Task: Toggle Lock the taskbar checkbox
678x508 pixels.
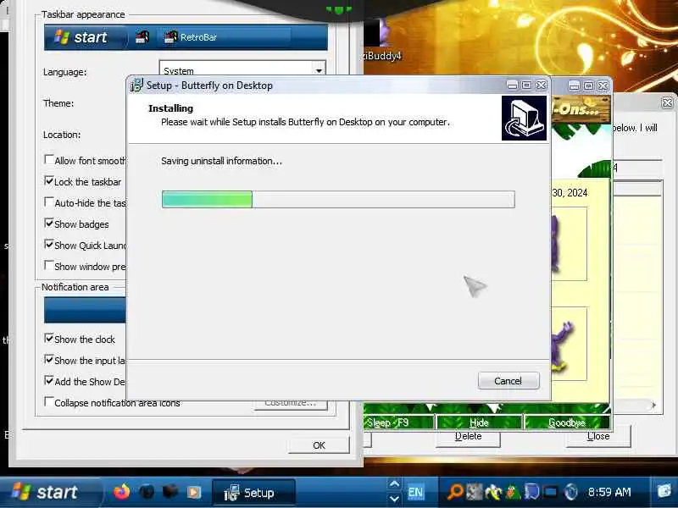Action: click(x=49, y=180)
